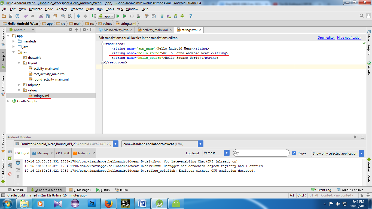The width and height of the screenshot is (372, 209).
Task: Collapse the layout folder
Action: point(19,63)
